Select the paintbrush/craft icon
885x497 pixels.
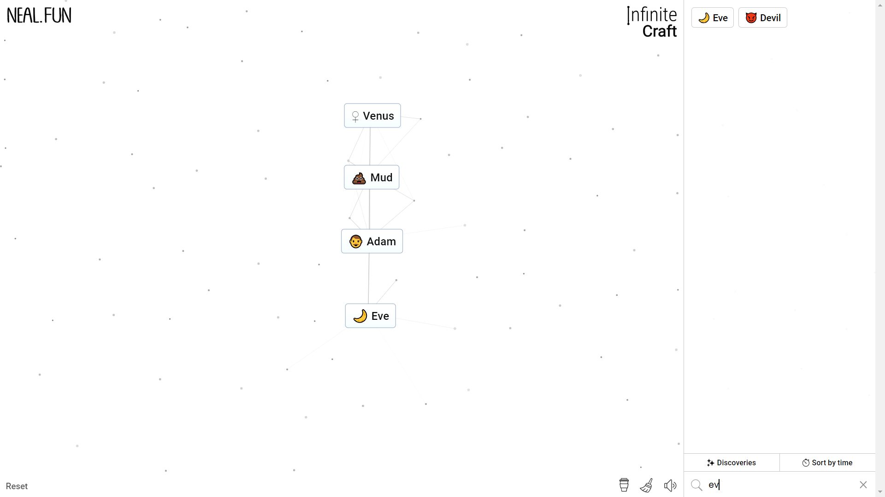(x=647, y=485)
